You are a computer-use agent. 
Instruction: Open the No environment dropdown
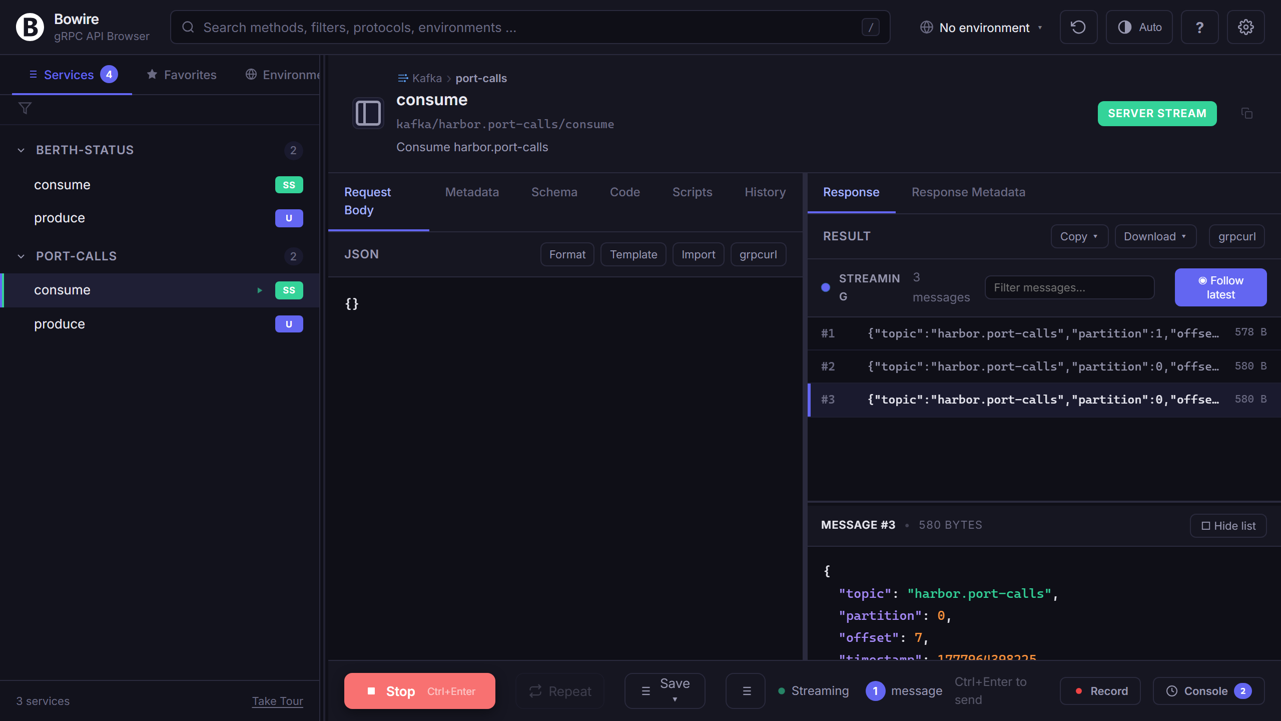pos(981,27)
